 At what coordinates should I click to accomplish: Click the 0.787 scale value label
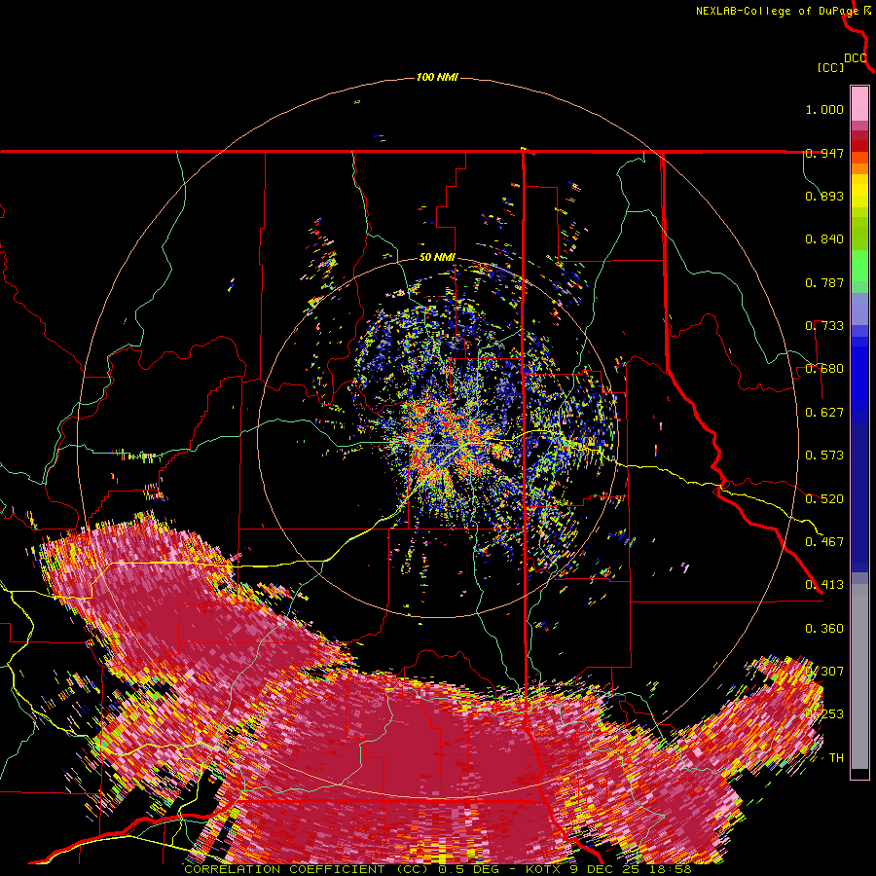point(824,282)
